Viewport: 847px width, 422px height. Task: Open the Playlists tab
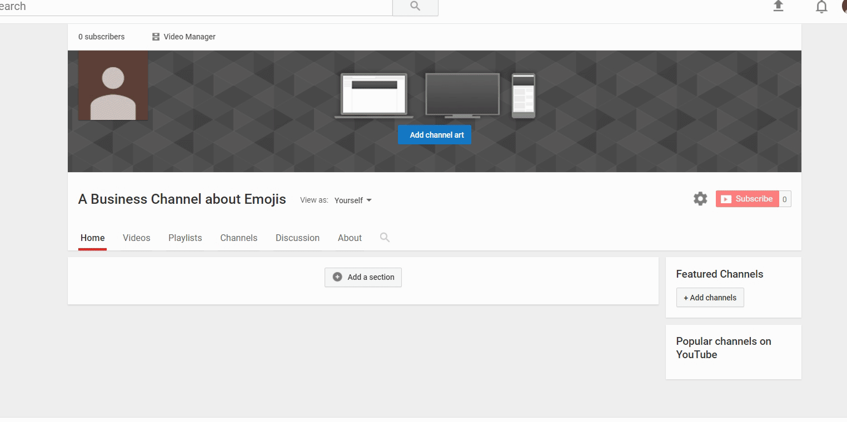(185, 238)
